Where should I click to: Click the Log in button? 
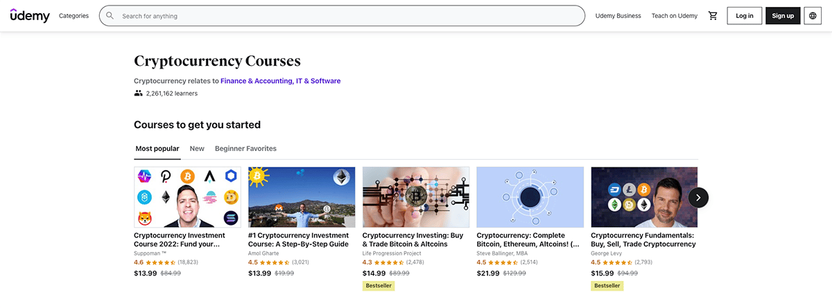[745, 16]
